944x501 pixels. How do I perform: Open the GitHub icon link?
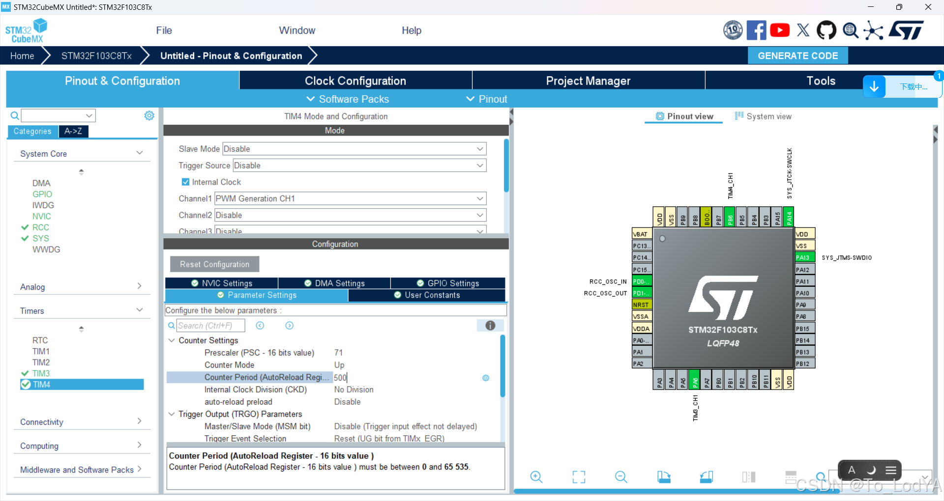[x=826, y=30]
